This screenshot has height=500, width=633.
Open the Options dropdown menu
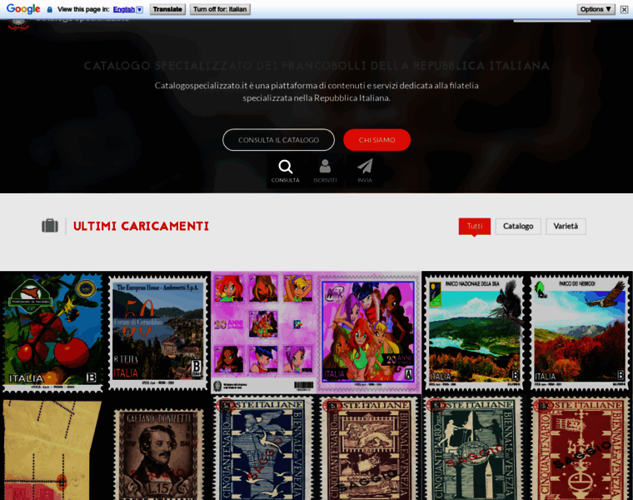click(x=596, y=9)
